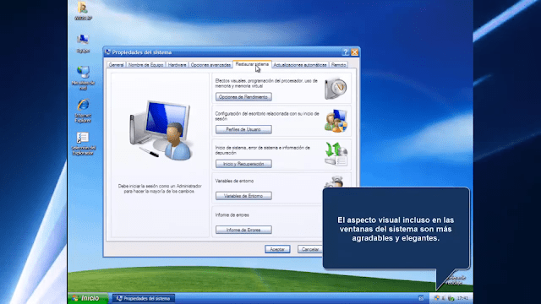Click the Efectos visuales description text

[x=266, y=84]
